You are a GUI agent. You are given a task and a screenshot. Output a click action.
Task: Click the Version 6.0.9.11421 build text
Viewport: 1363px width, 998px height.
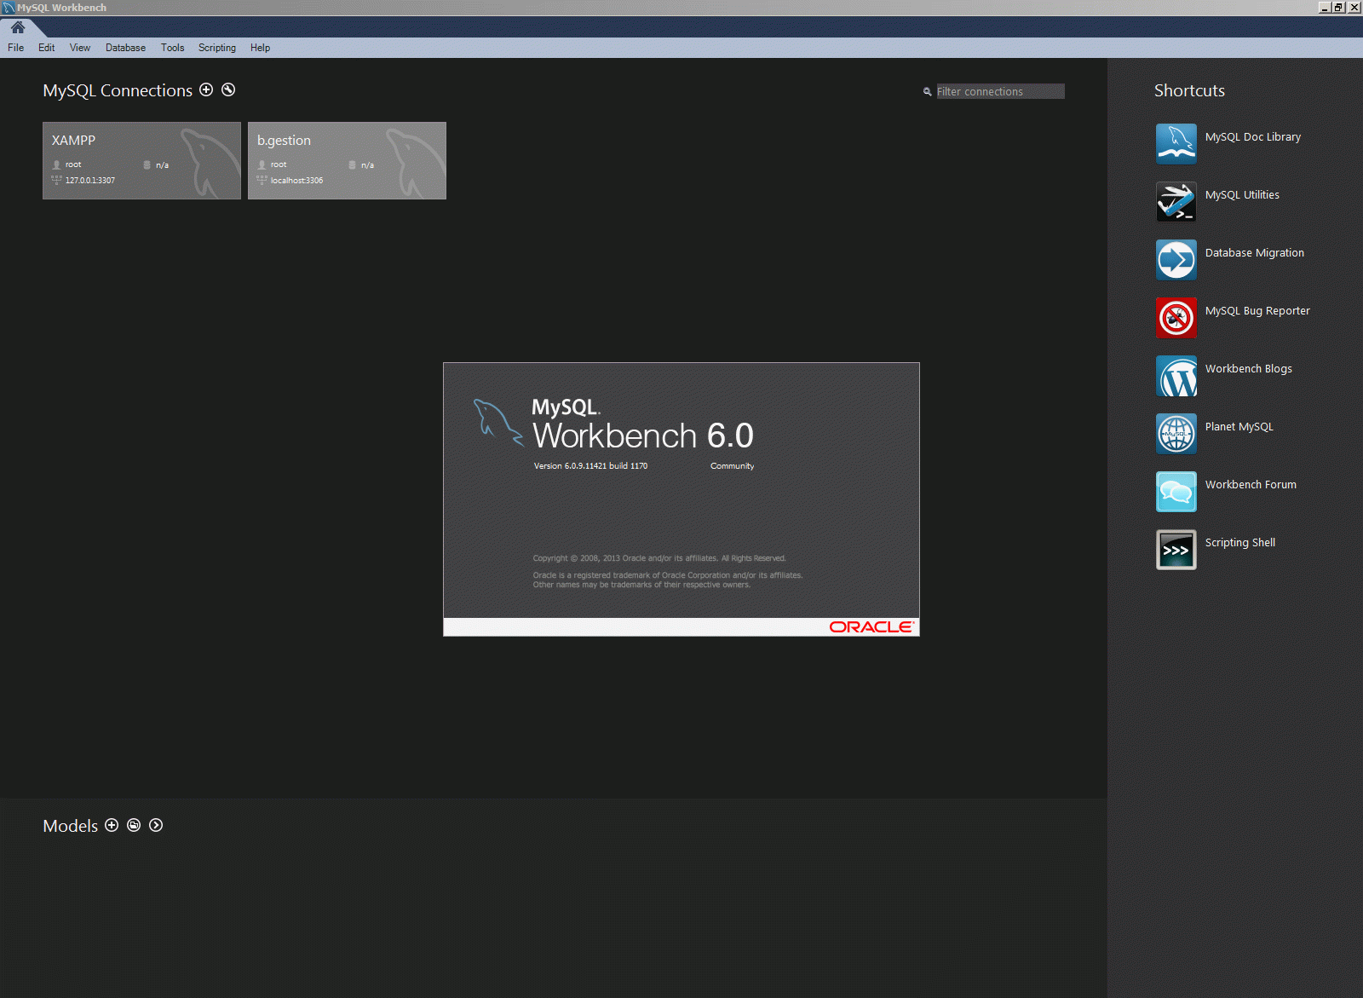[590, 466]
